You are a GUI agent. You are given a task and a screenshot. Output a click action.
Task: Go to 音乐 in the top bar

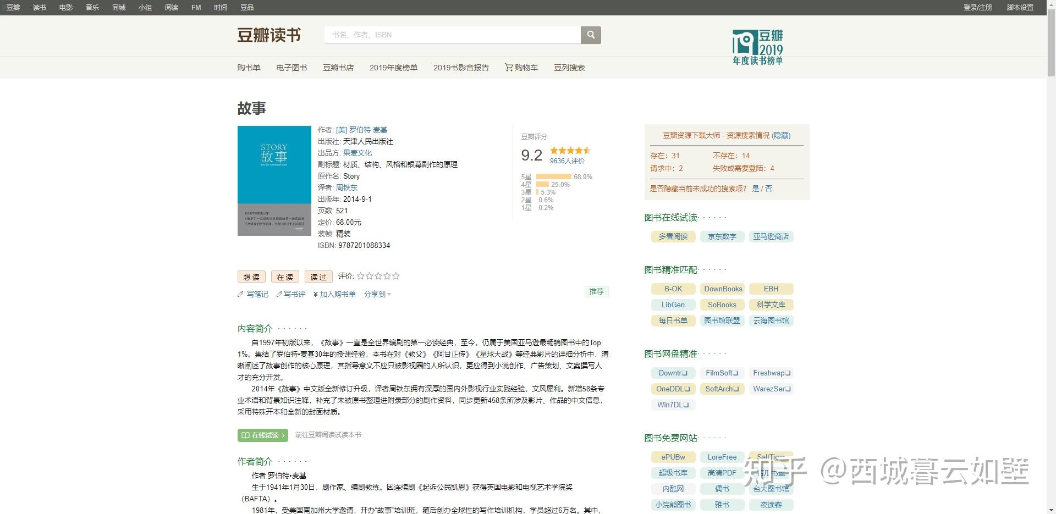pos(92,7)
